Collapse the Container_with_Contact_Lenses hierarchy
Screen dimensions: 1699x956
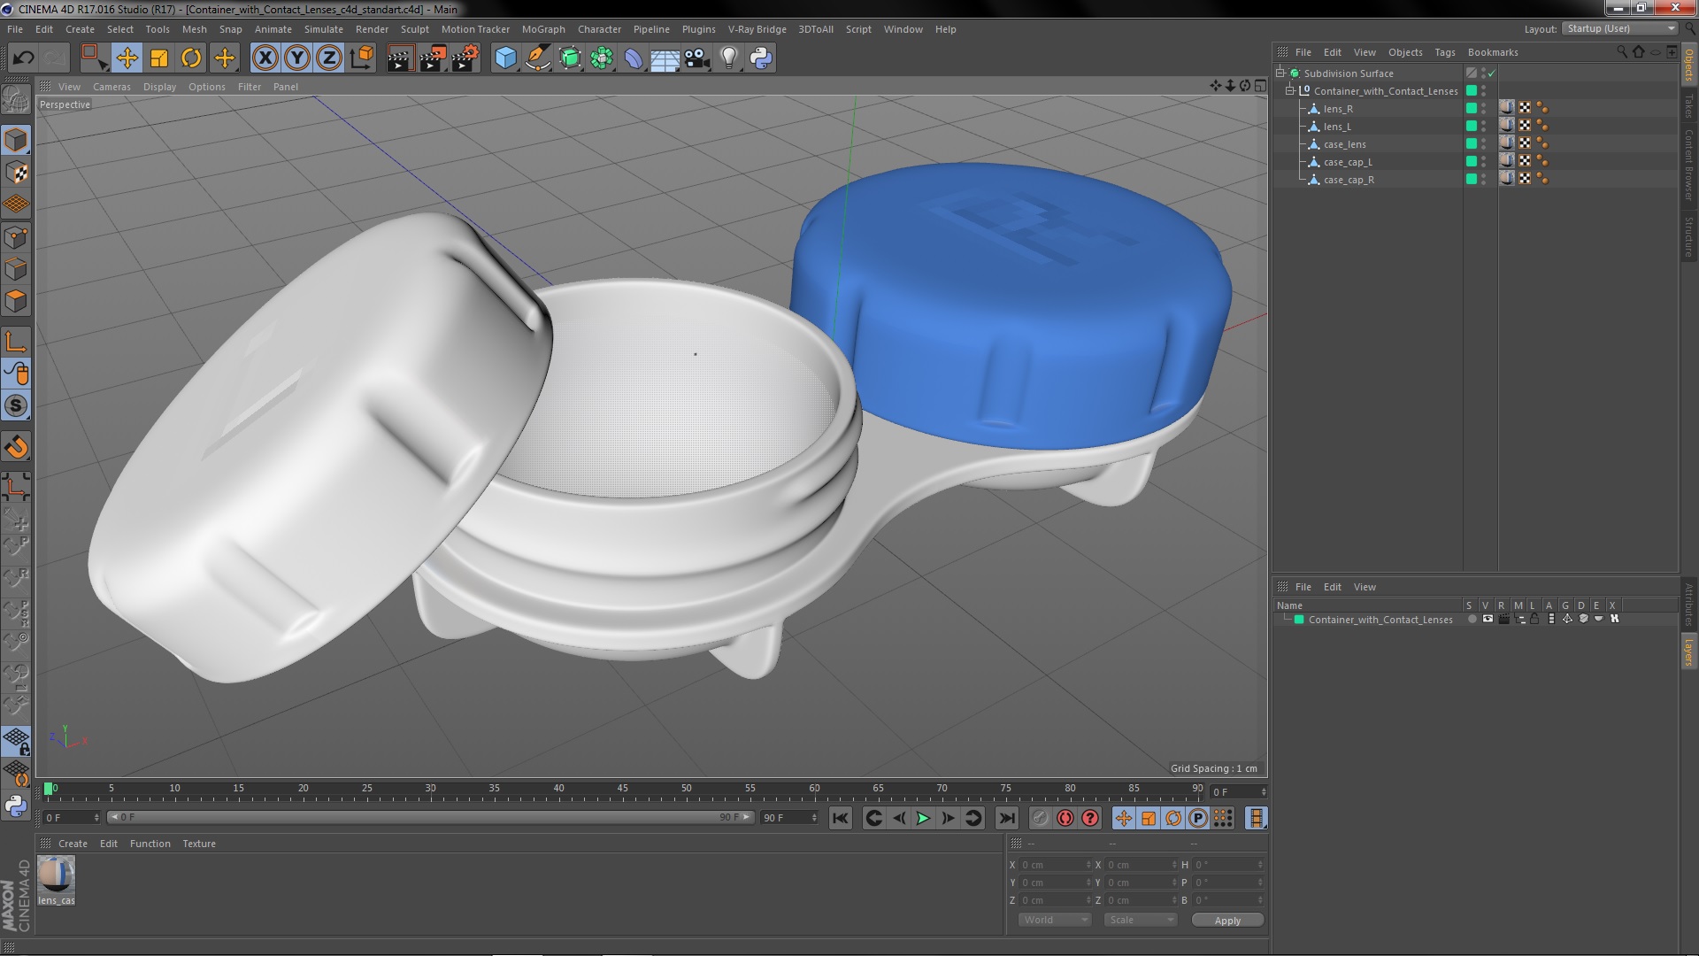click(1290, 91)
